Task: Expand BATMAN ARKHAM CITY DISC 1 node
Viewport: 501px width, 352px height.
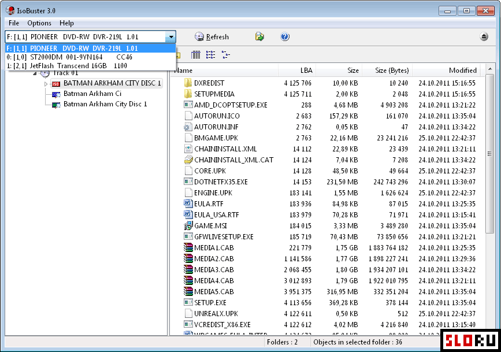Action: [46, 84]
